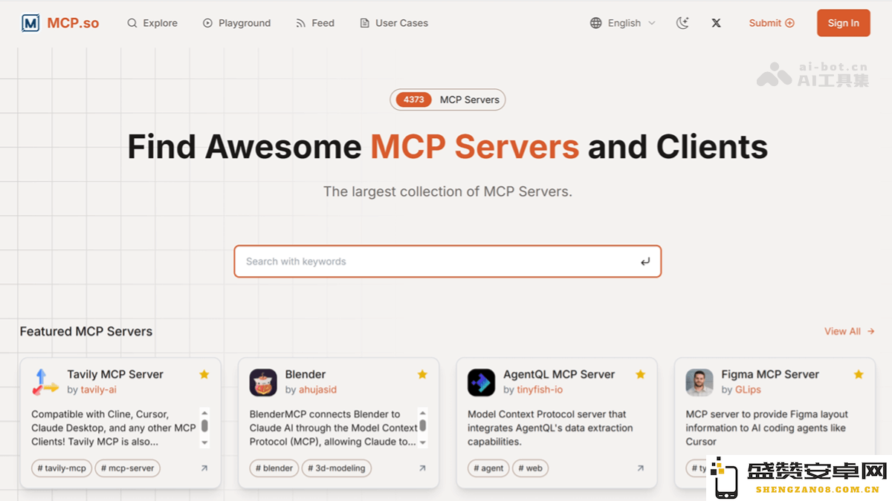Open the tinyfish-io author link
The height and width of the screenshot is (501, 892).
pyautogui.click(x=540, y=390)
